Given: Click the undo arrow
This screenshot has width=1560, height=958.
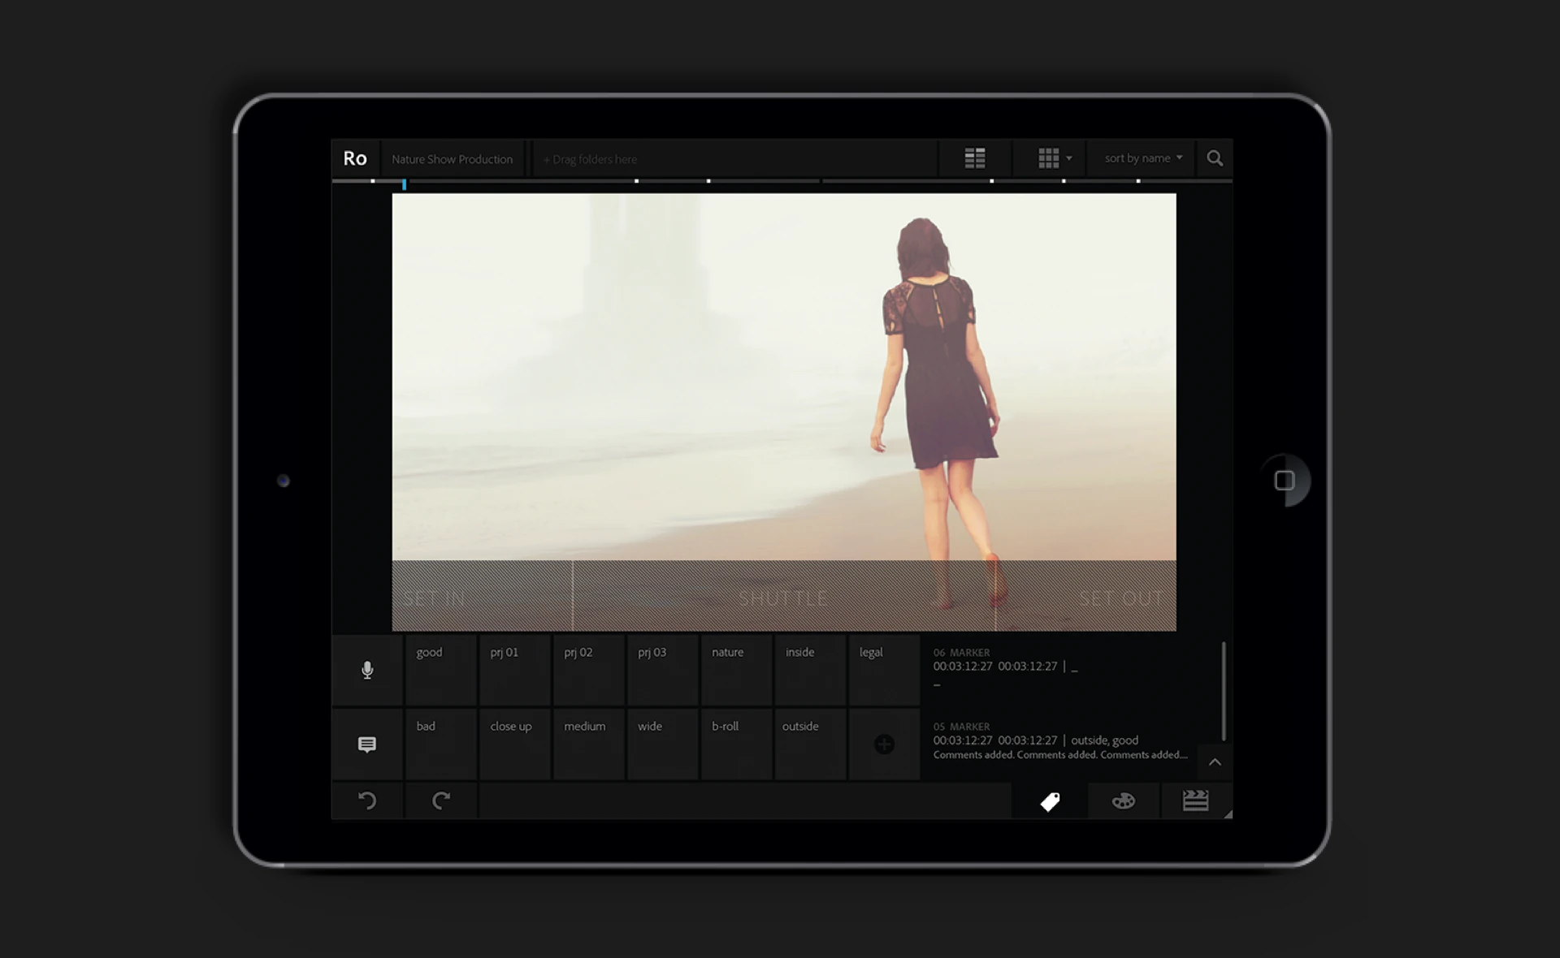Looking at the screenshot, I should point(367,801).
